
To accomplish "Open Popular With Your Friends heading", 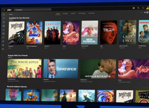I will coord(18,55).
